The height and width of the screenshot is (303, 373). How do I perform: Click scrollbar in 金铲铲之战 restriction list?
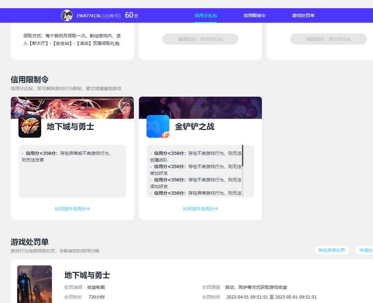242,157
